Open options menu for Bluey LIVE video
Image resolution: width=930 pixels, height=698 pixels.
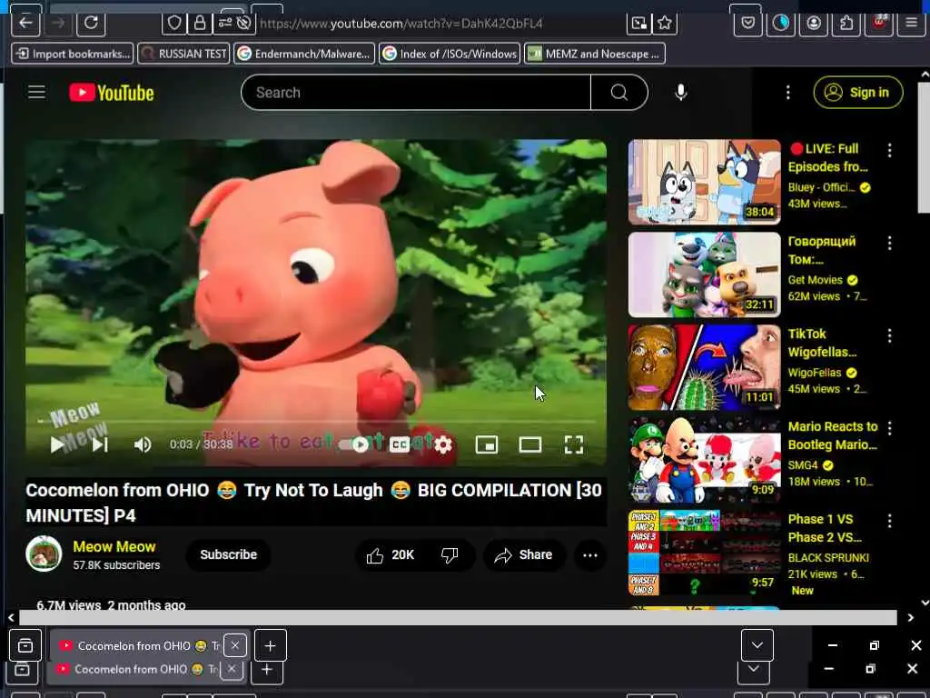pos(890,150)
